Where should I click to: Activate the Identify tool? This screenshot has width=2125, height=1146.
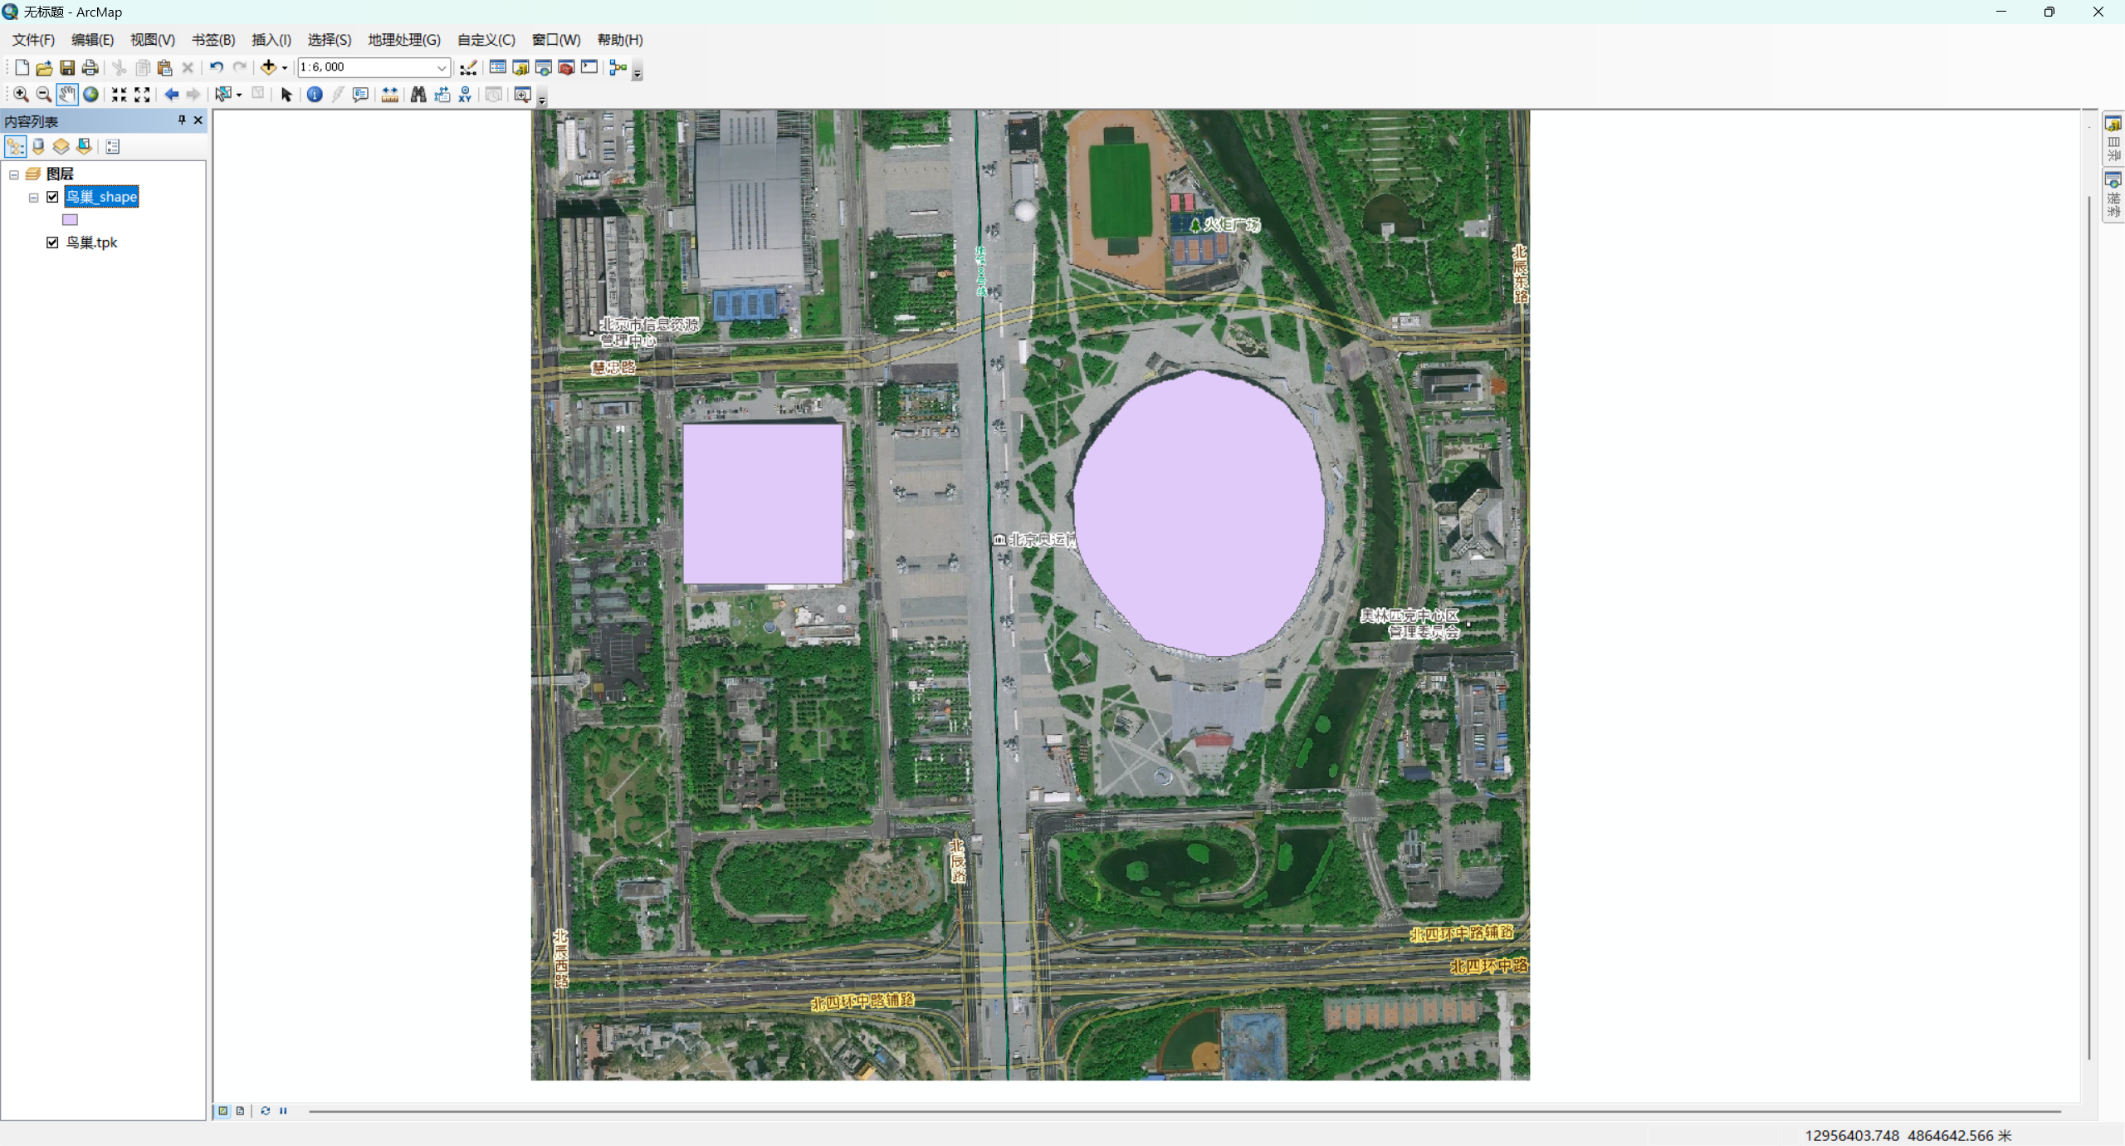click(x=315, y=95)
